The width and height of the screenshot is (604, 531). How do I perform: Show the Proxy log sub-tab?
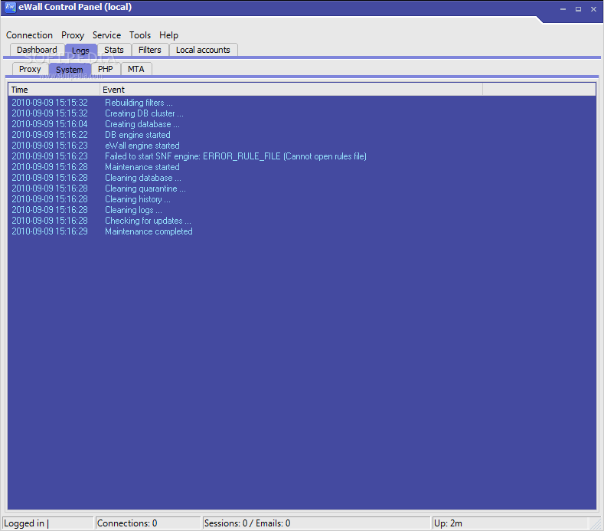[30, 70]
